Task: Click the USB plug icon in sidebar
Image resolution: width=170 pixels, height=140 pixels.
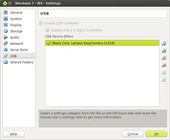Action: 6,56
